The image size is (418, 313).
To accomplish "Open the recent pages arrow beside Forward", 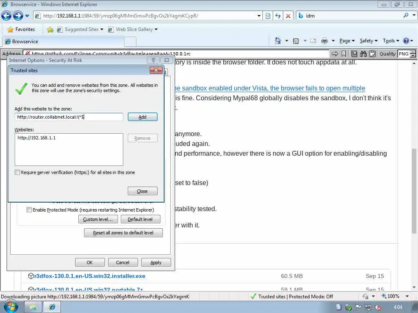I will click(x=27, y=16).
